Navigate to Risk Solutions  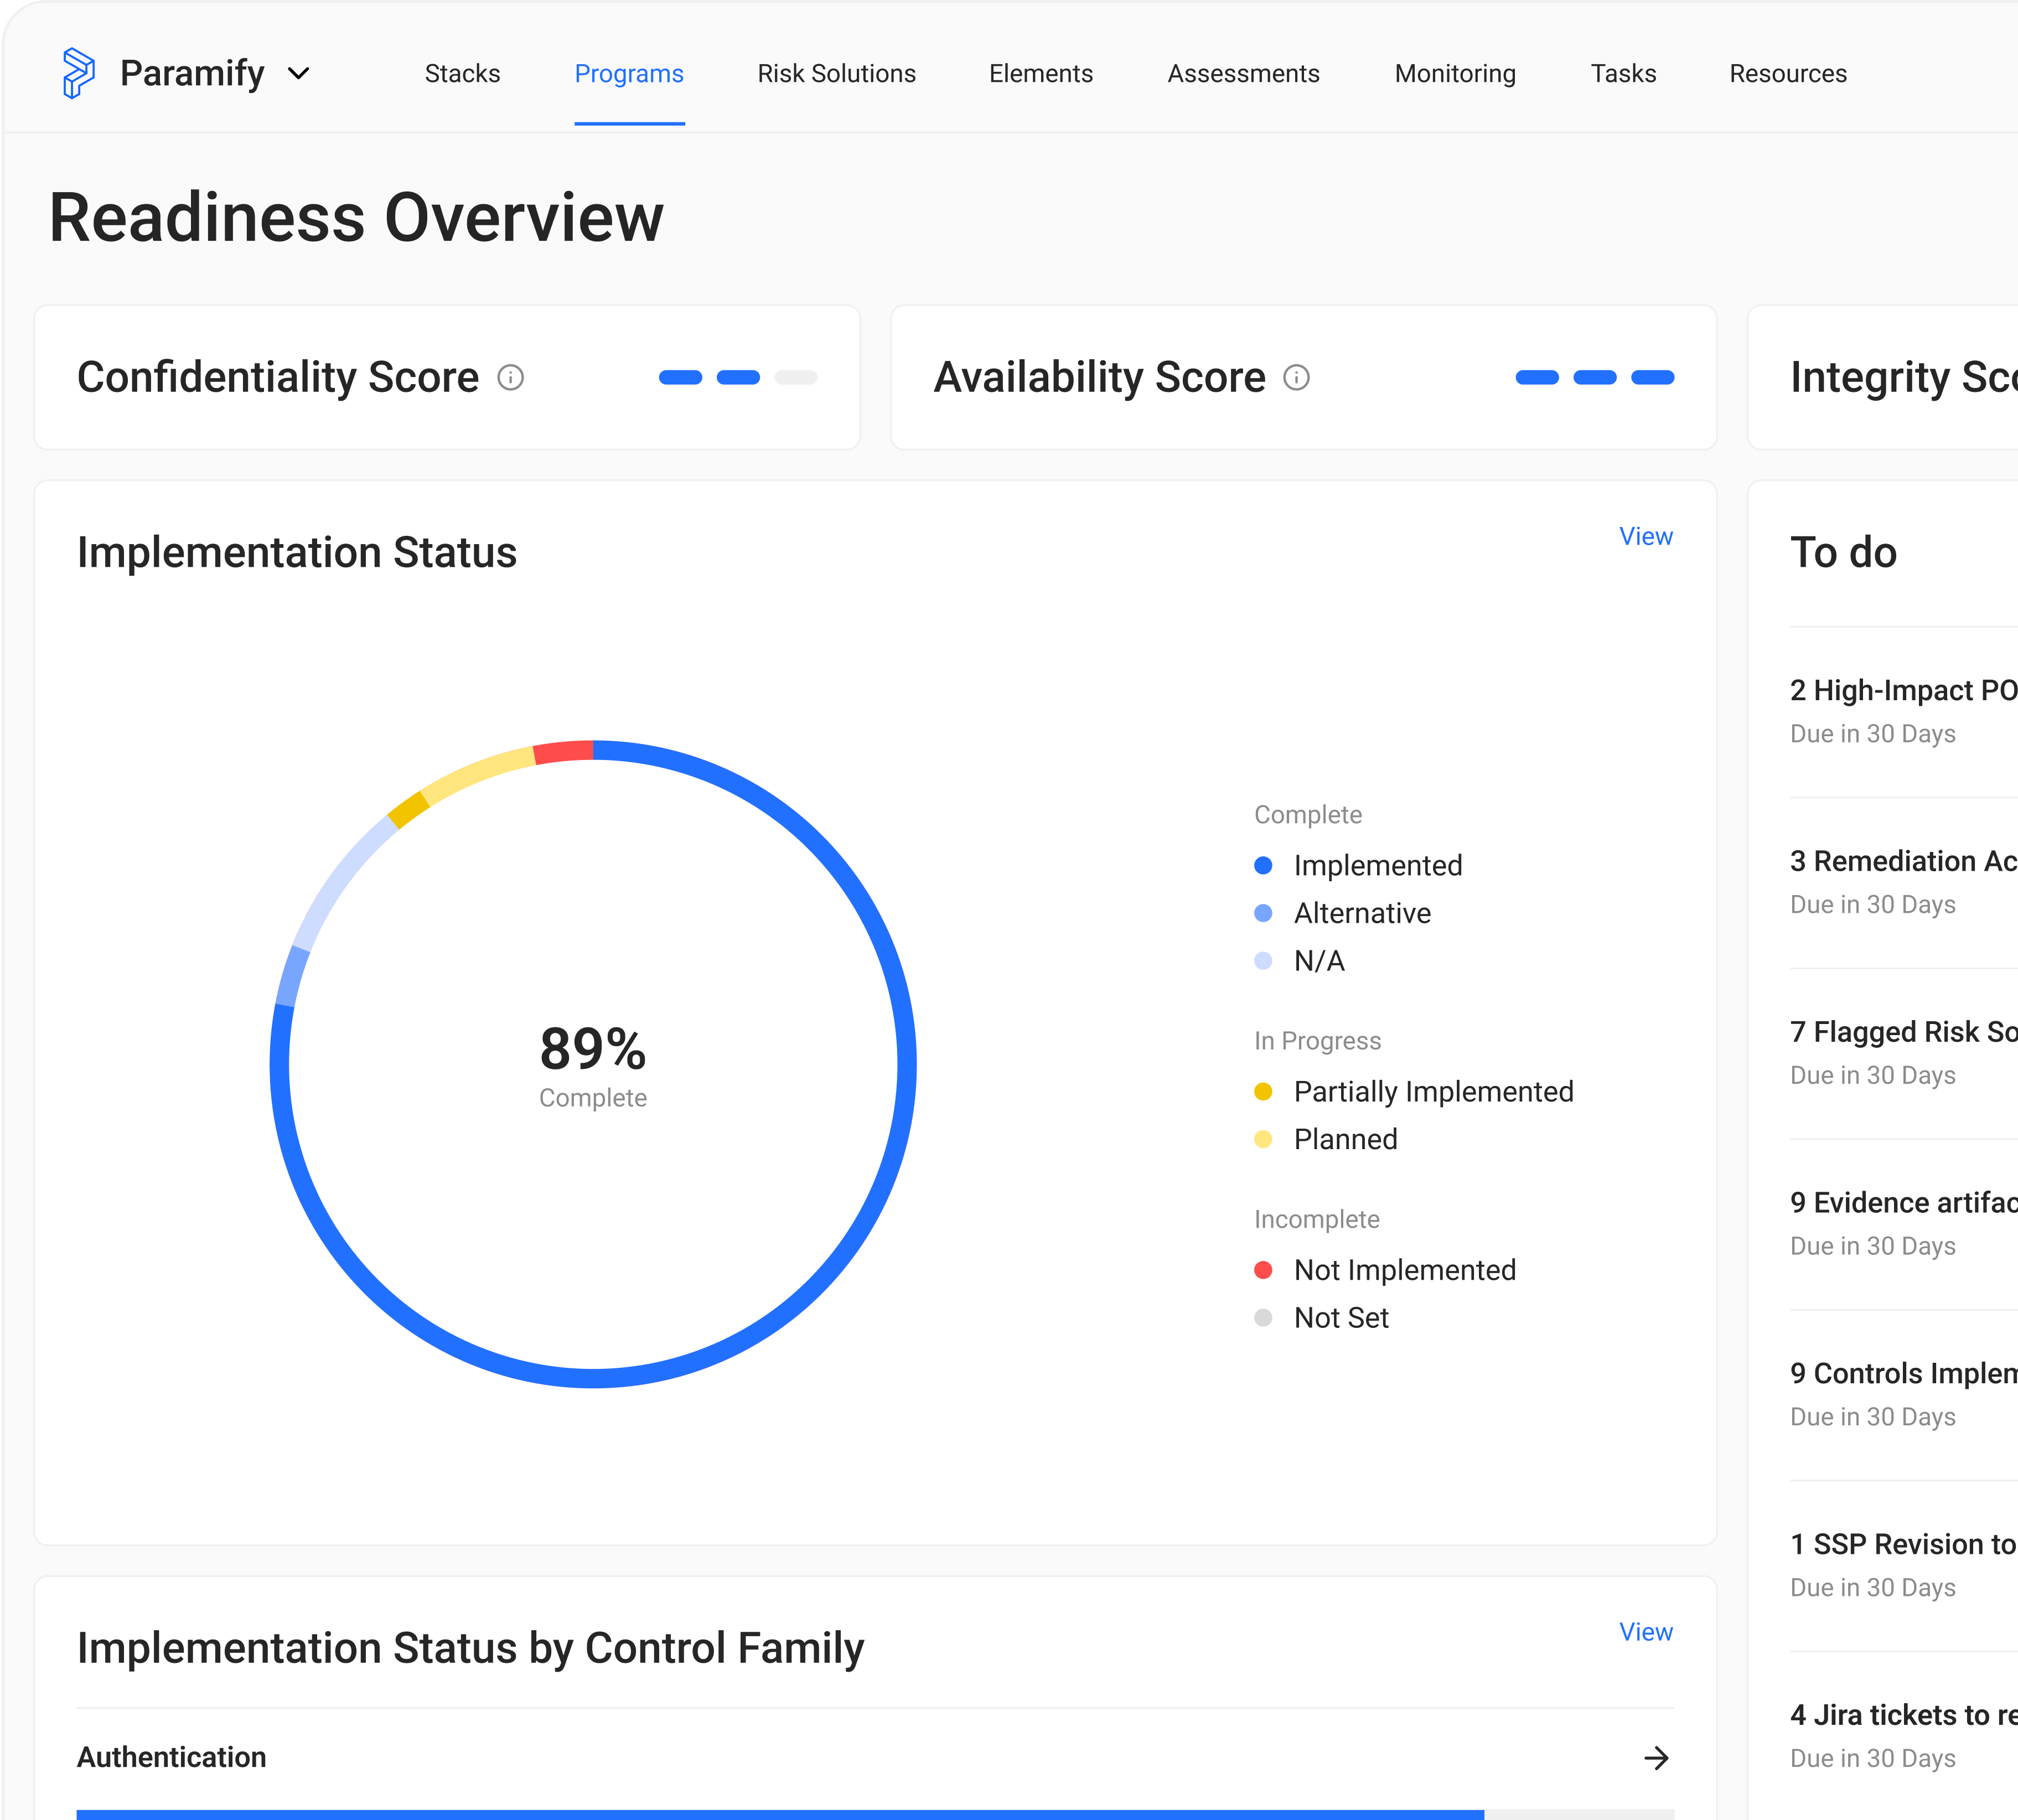click(836, 73)
